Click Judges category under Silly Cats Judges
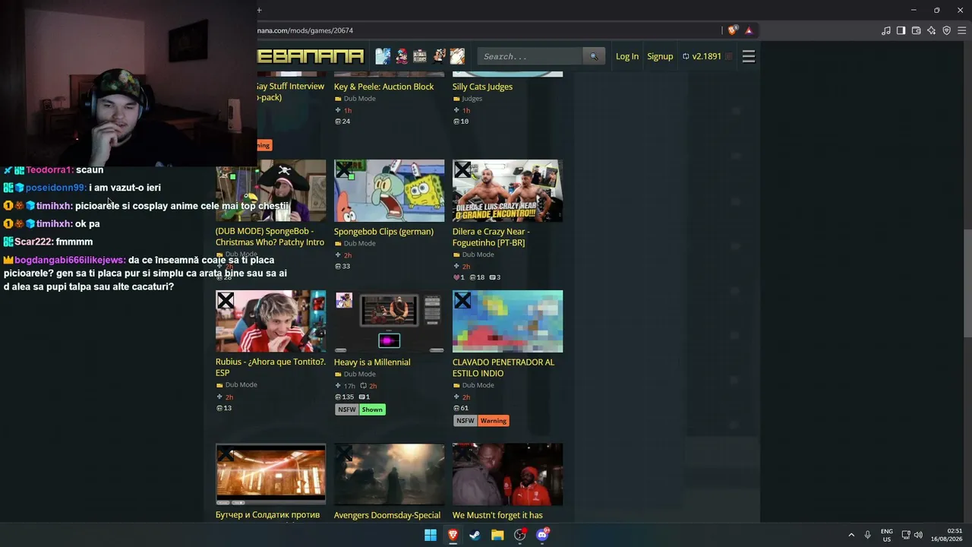972x547 pixels. pyautogui.click(x=472, y=99)
